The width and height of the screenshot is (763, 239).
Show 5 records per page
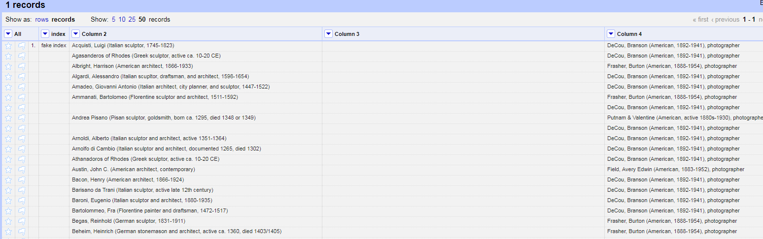113,20
